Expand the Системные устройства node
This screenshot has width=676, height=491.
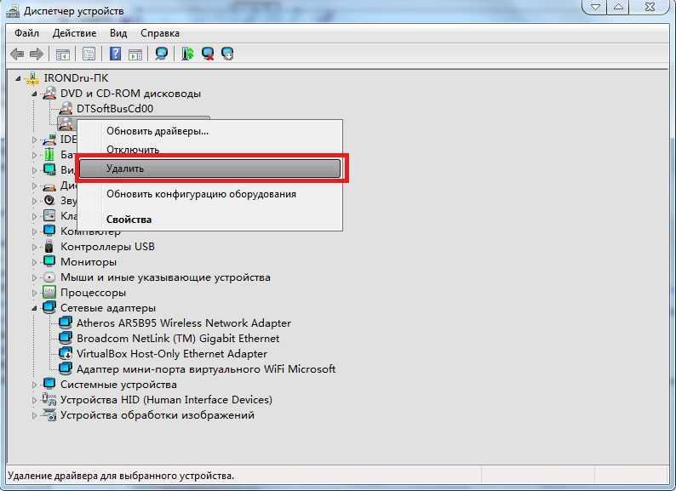(x=34, y=385)
